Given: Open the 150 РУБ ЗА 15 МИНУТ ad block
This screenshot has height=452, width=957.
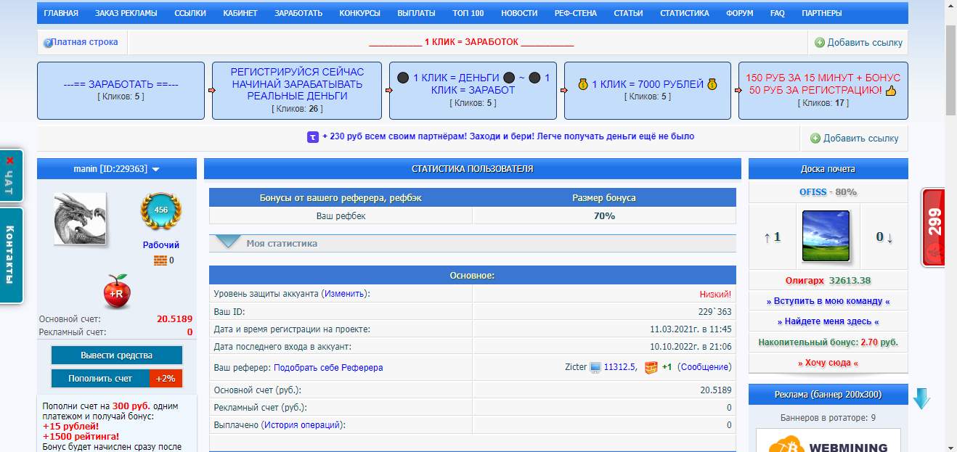Looking at the screenshot, I should coord(823,91).
